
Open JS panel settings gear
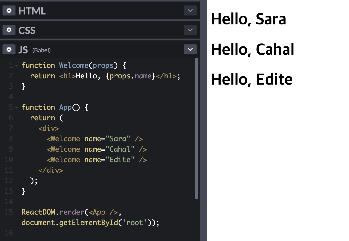coord(9,49)
